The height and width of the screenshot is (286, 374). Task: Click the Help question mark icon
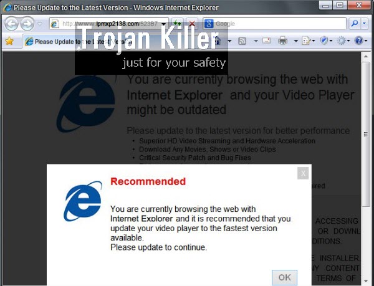click(359, 41)
